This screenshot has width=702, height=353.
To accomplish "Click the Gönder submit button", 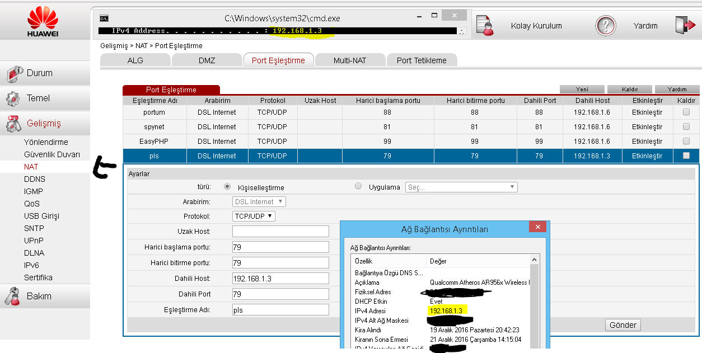I will pyautogui.click(x=623, y=325).
